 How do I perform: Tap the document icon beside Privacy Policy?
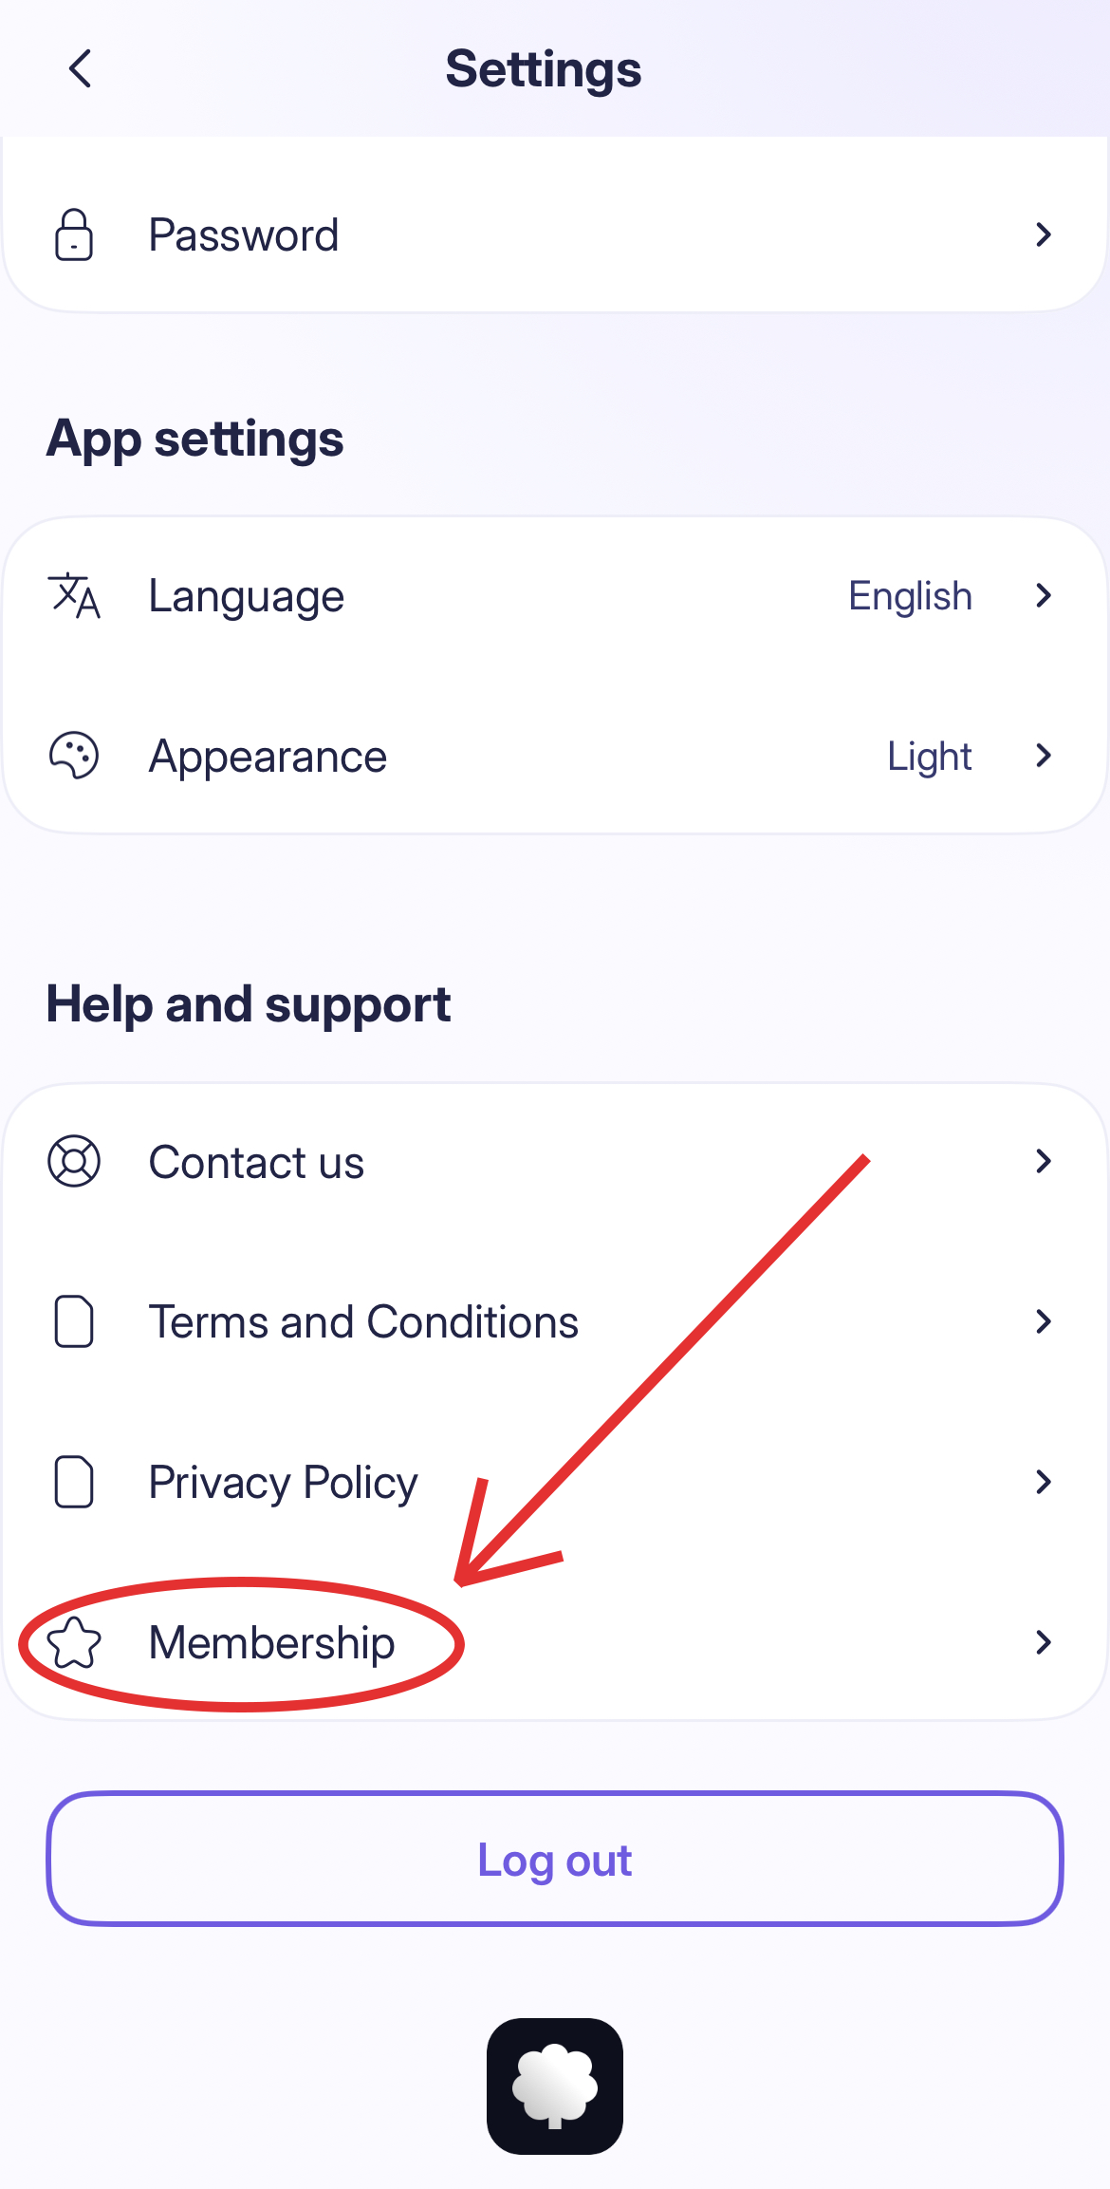[74, 1482]
